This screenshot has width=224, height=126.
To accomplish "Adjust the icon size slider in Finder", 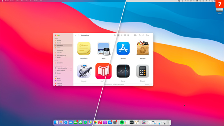I will 148,85.
